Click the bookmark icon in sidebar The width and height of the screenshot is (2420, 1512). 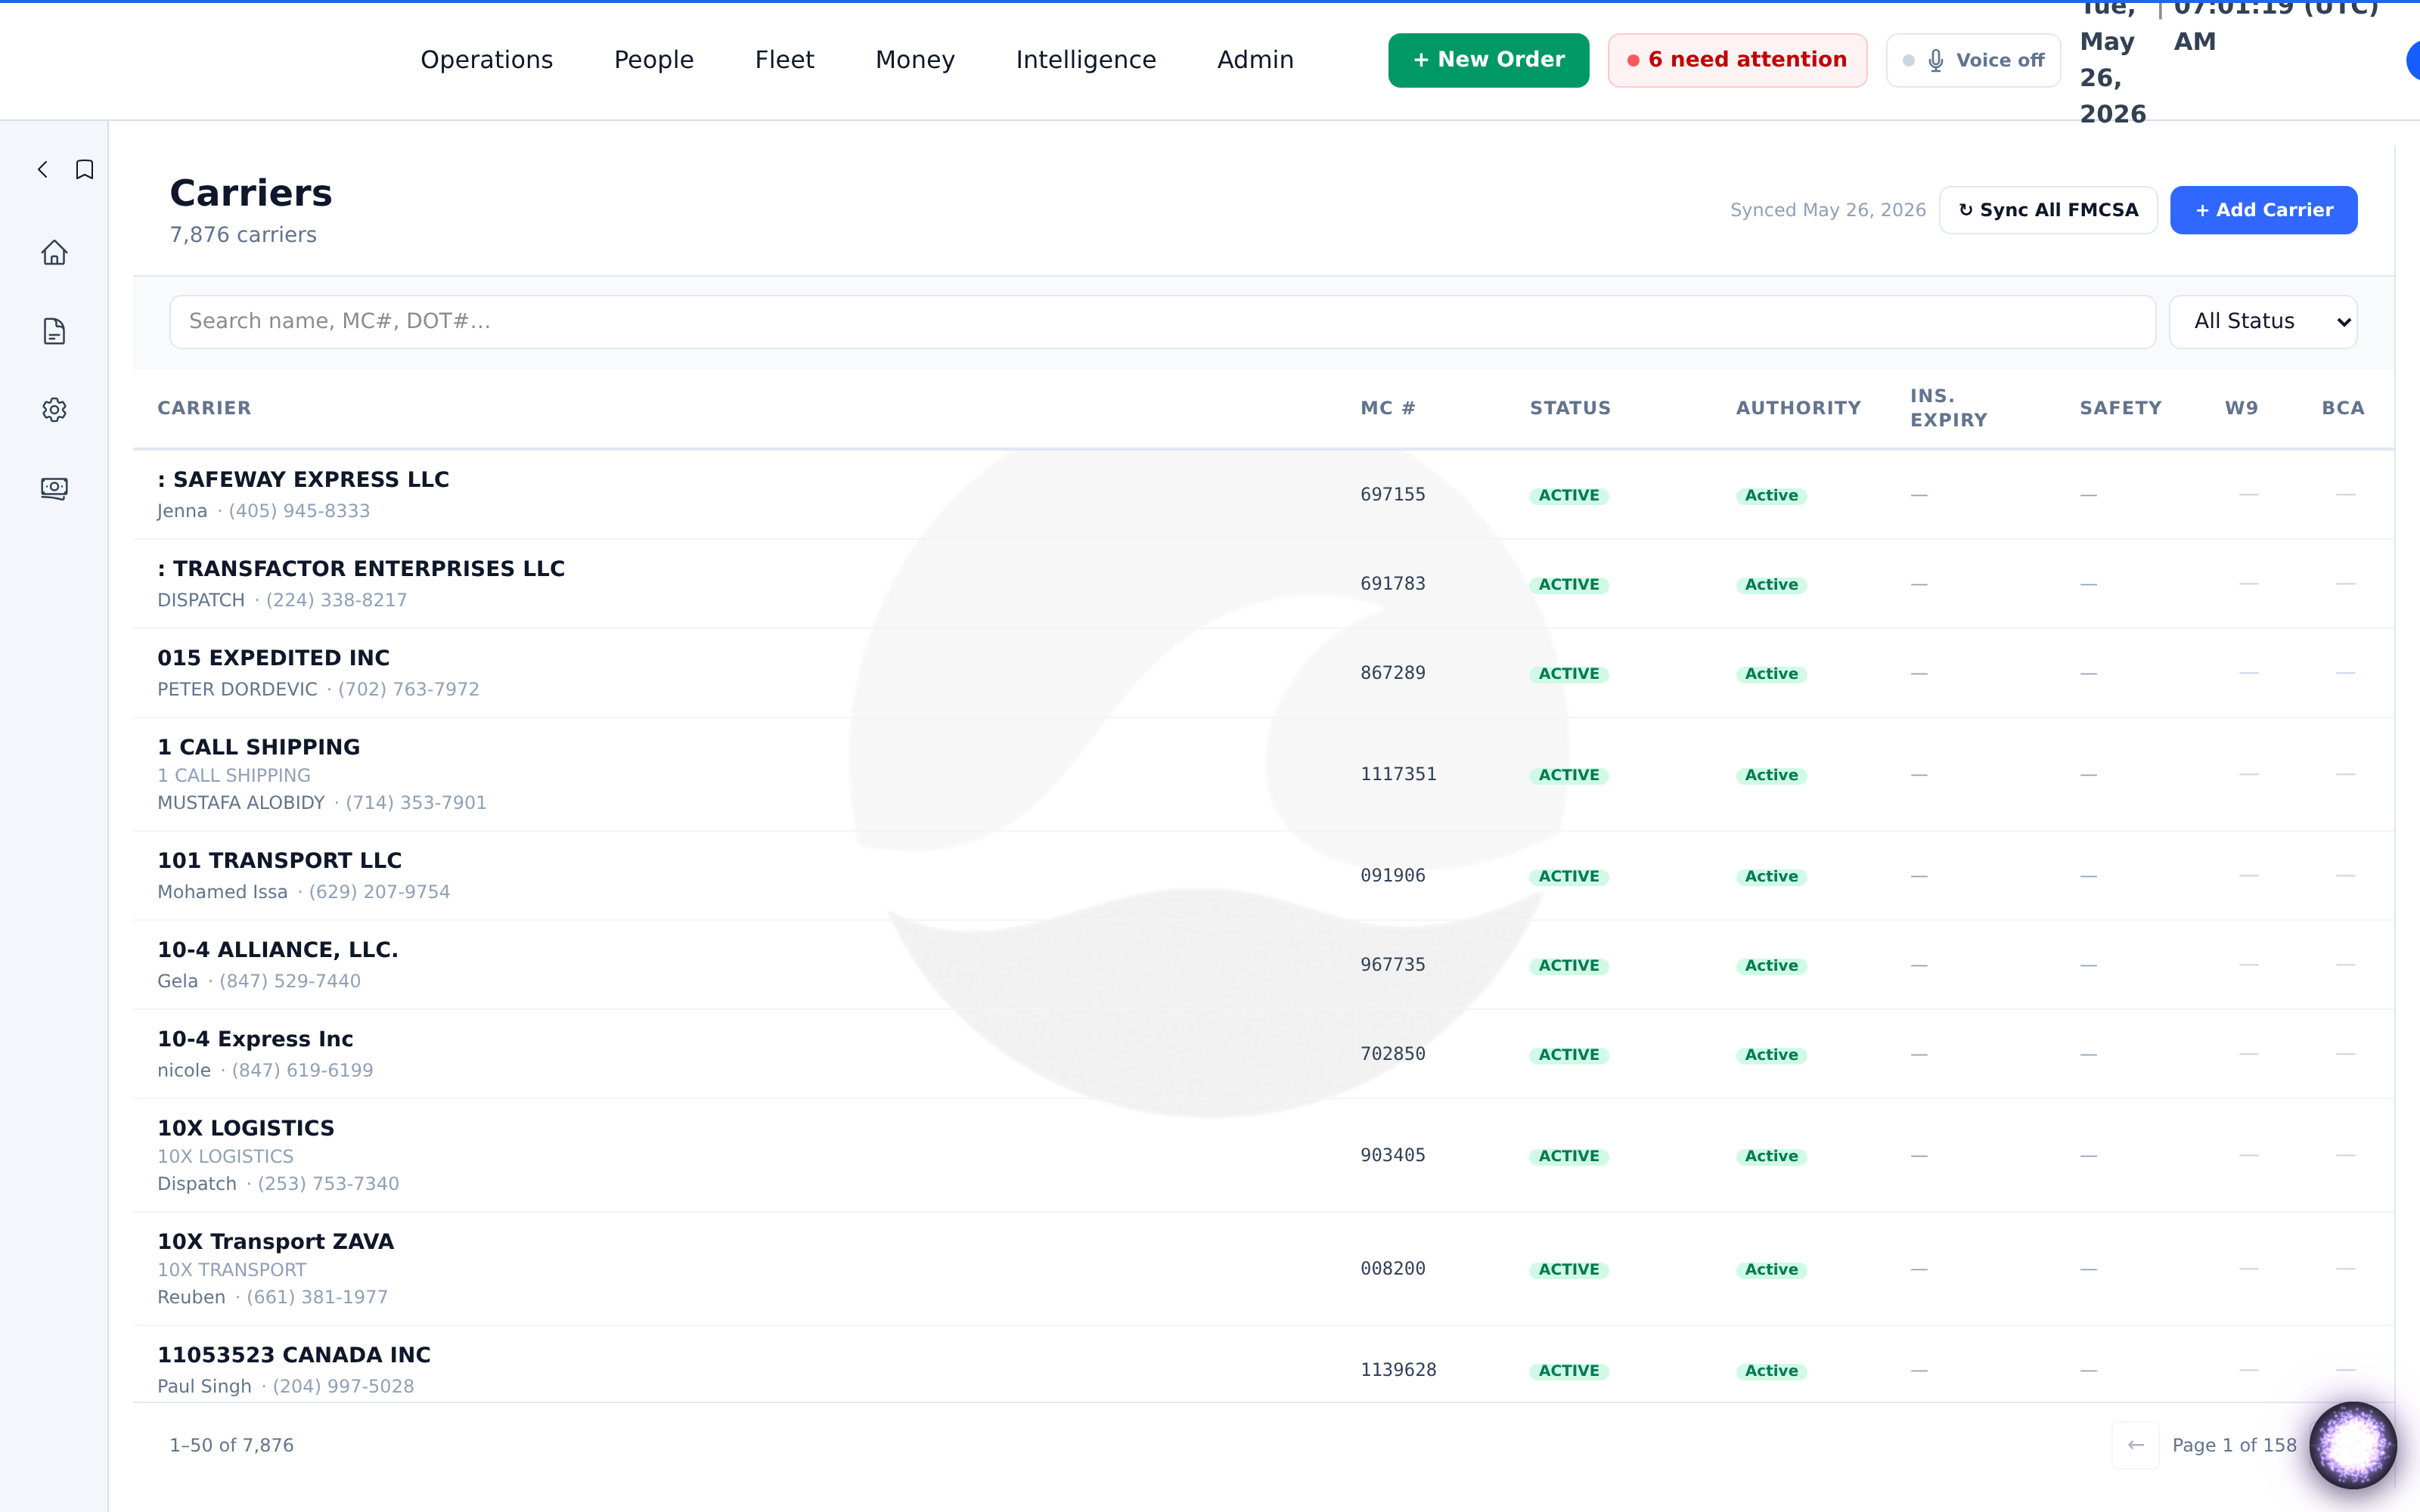[x=85, y=170]
